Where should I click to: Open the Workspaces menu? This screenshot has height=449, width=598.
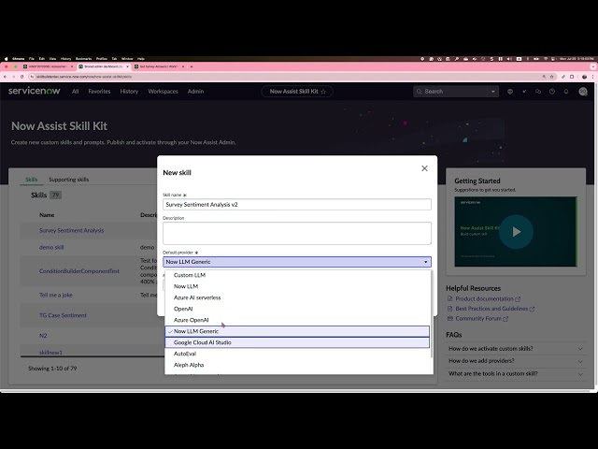(x=163, y=92)
